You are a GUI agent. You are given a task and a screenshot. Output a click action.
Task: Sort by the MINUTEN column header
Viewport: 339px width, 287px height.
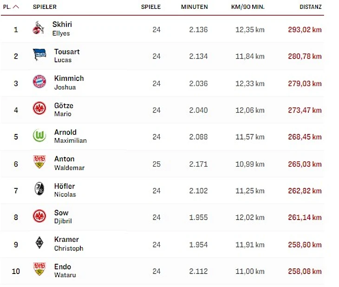point(194,7)
